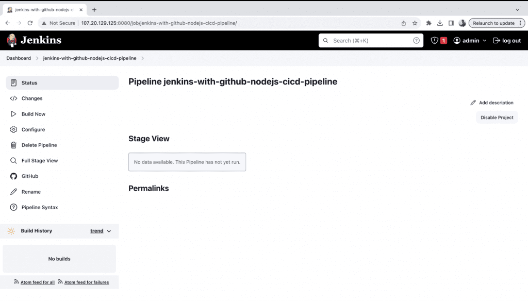Click the Build Now play icon
The width and height of the screenshot is (528, 301).
13,114
